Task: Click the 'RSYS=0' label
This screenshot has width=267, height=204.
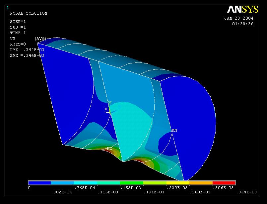Action: pos(18,44)
